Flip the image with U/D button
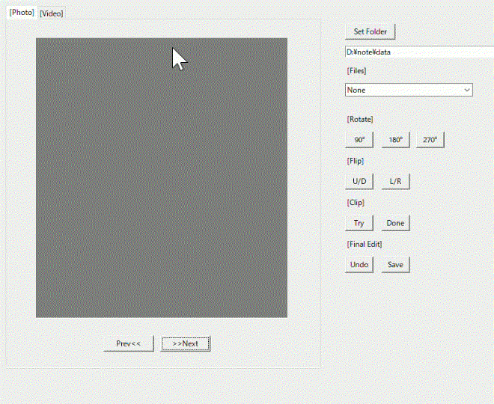The image size is (494, 404). point(359,181)
